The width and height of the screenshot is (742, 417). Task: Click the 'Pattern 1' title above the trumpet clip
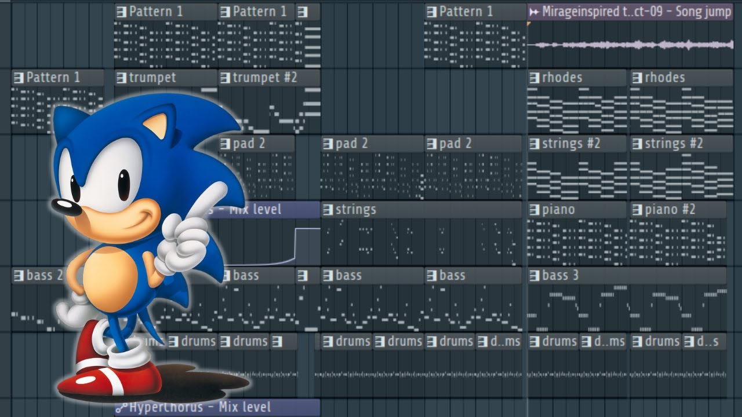[155, 12]
